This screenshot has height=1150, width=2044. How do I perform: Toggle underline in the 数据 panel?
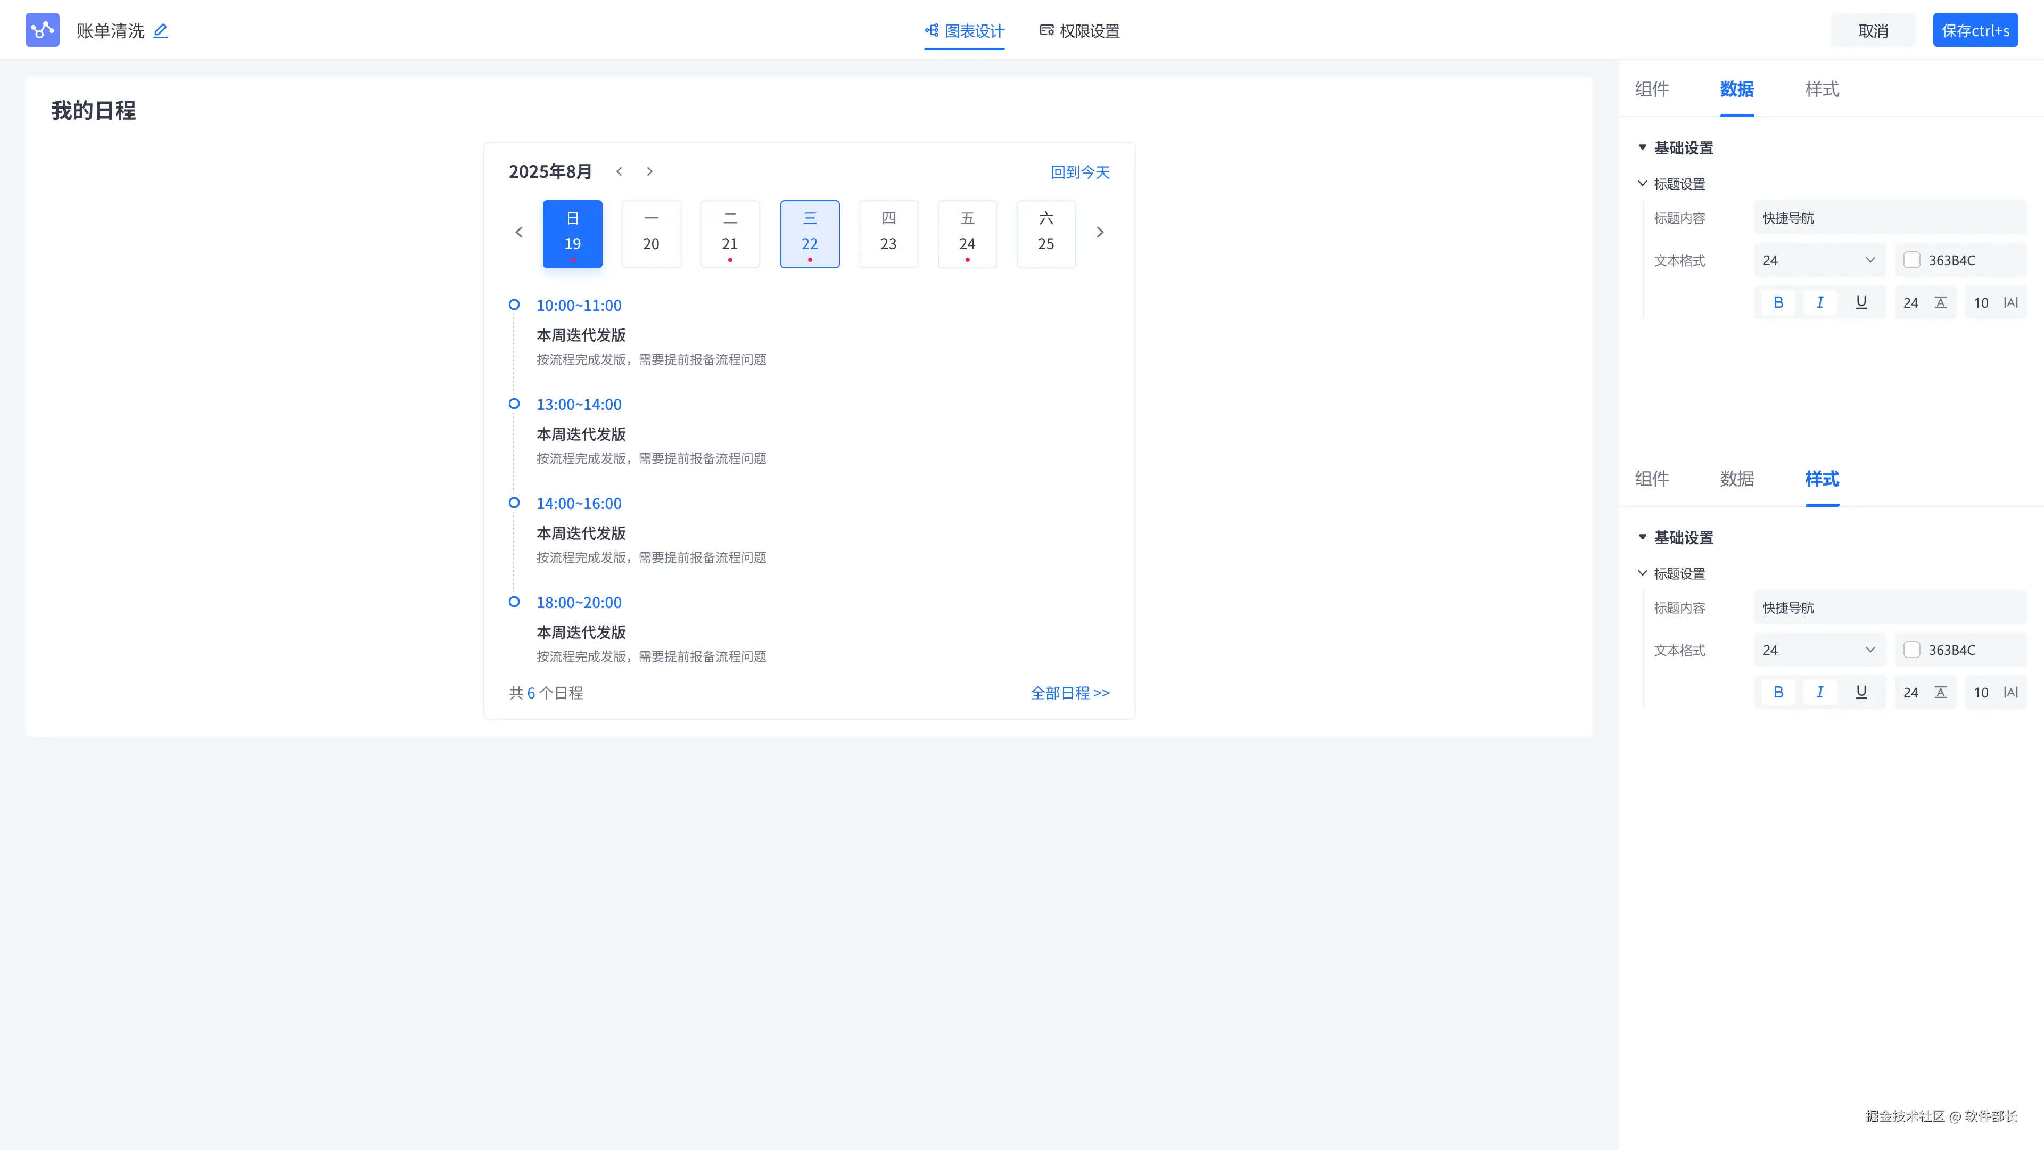[1861, 302]
